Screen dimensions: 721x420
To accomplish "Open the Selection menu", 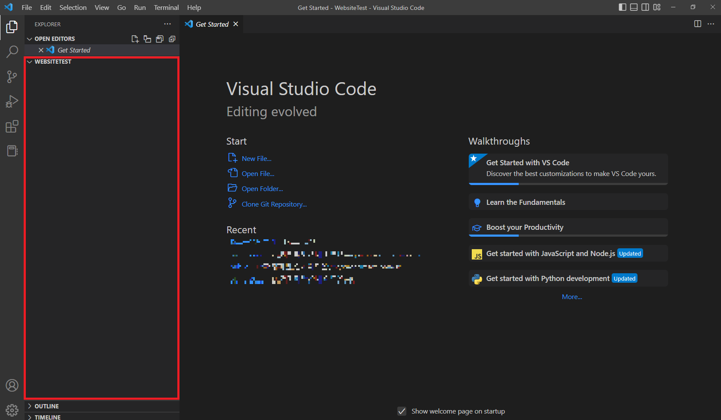I will 73,7.
